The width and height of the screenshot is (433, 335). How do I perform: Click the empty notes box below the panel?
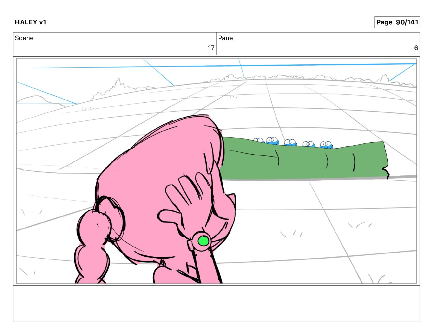216,304
